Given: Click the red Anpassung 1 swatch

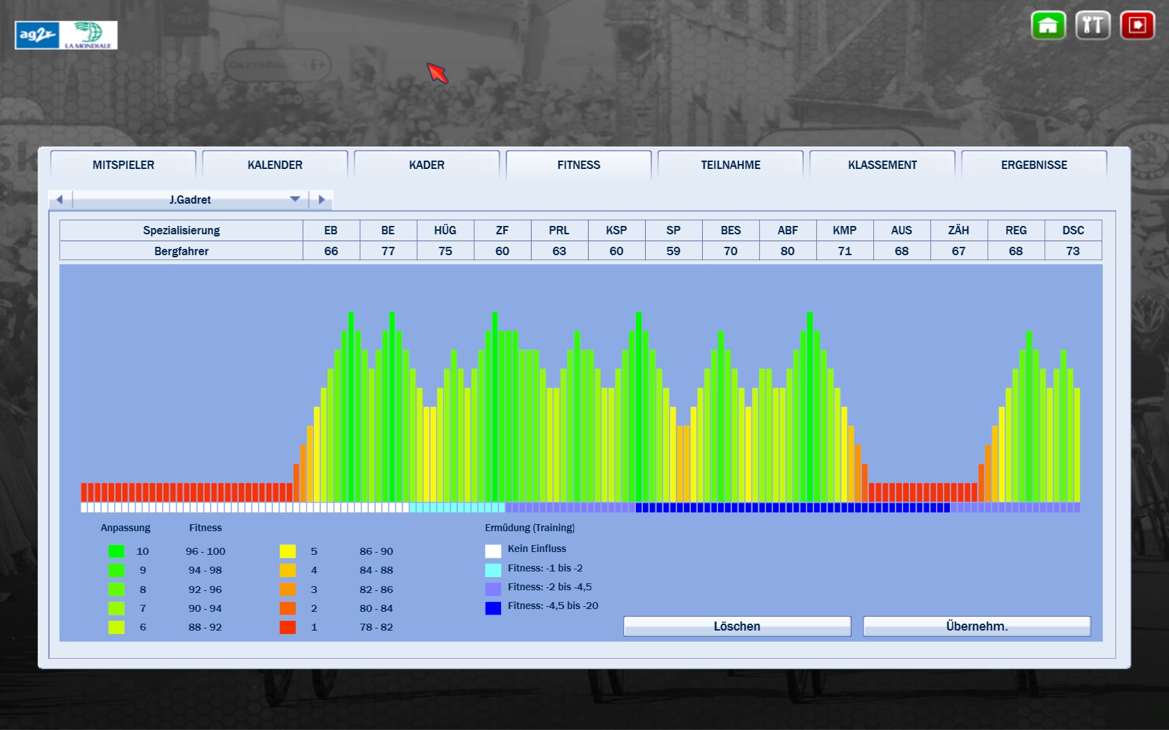Looking at the screenshot, I should coord(287,627).
